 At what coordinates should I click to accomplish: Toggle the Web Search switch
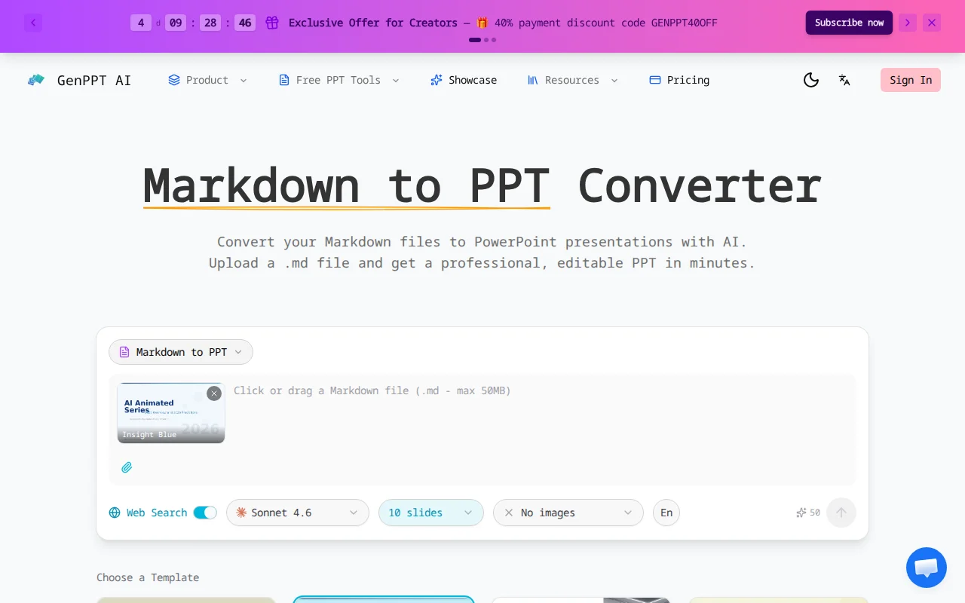click(x=205, y=513)
